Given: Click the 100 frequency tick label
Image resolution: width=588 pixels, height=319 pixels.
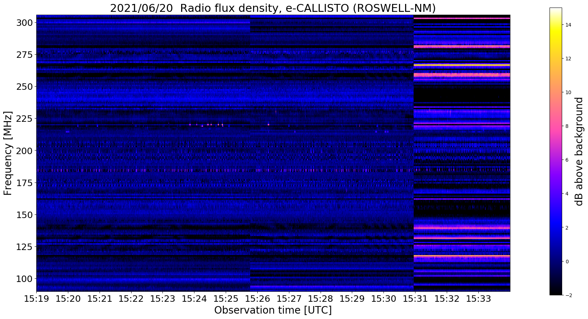Looking at the screenshot, I should (x=25, y=279).
